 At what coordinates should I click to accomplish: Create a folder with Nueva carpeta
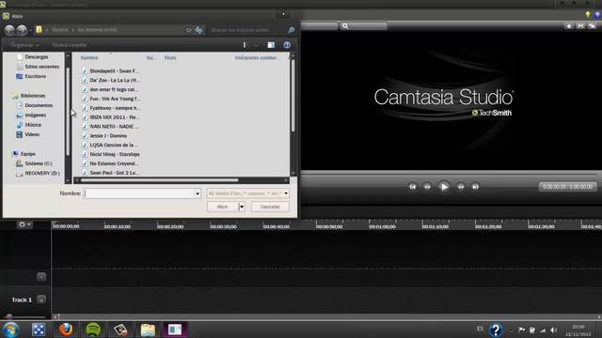coord(69,45)
